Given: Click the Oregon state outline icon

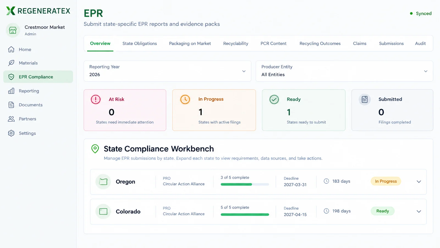Looking at the screenshot, I should point(103,182).
